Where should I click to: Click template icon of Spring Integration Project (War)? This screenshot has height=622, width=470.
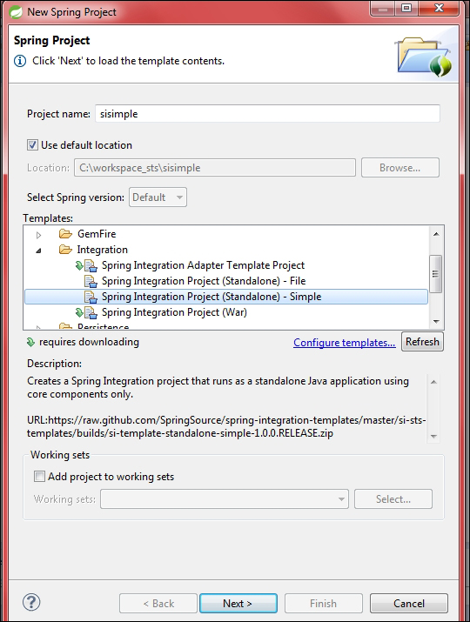[x=91, y=312]
